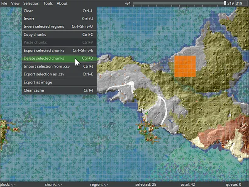Open the View menu
Screen dimensions: 249x187
15,3
